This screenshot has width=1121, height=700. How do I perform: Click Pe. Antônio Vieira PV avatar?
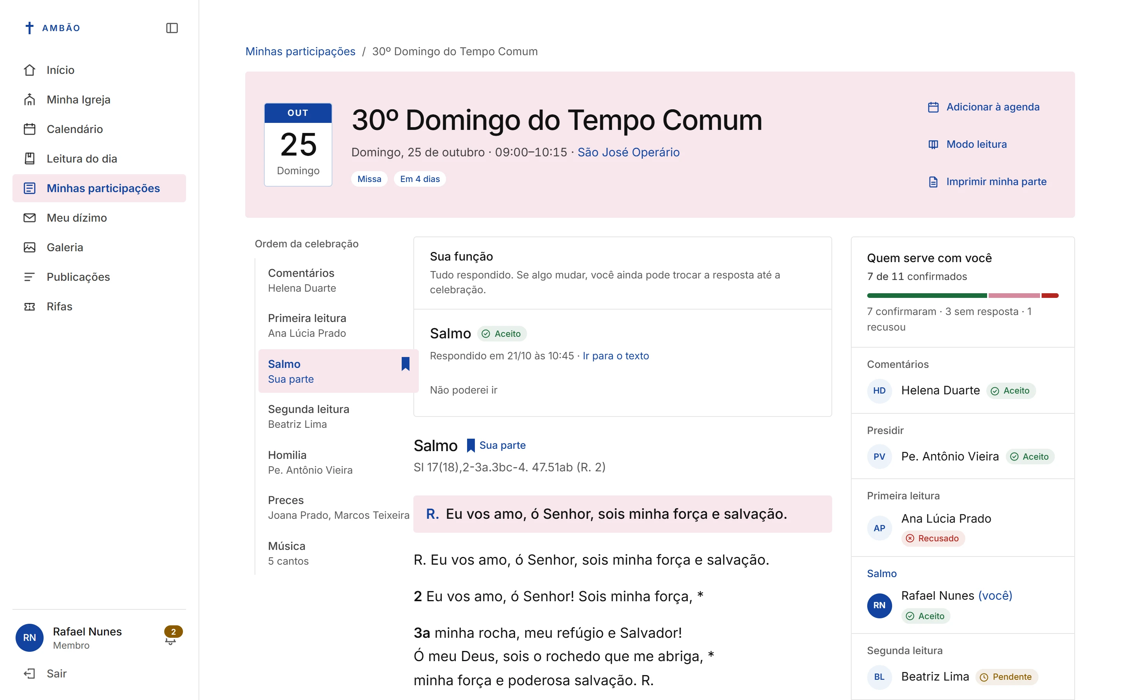[879, 457]
